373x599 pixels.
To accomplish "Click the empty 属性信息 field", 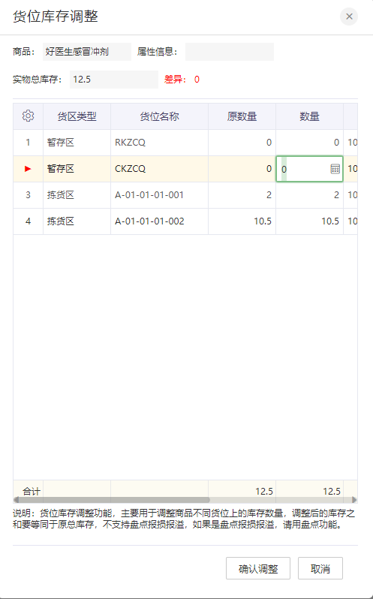I will pyautogui.click(x=230, y=52).
